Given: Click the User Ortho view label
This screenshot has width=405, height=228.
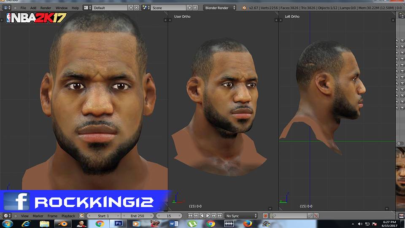Looking at the screenshot, I should [x=182, y=16].
